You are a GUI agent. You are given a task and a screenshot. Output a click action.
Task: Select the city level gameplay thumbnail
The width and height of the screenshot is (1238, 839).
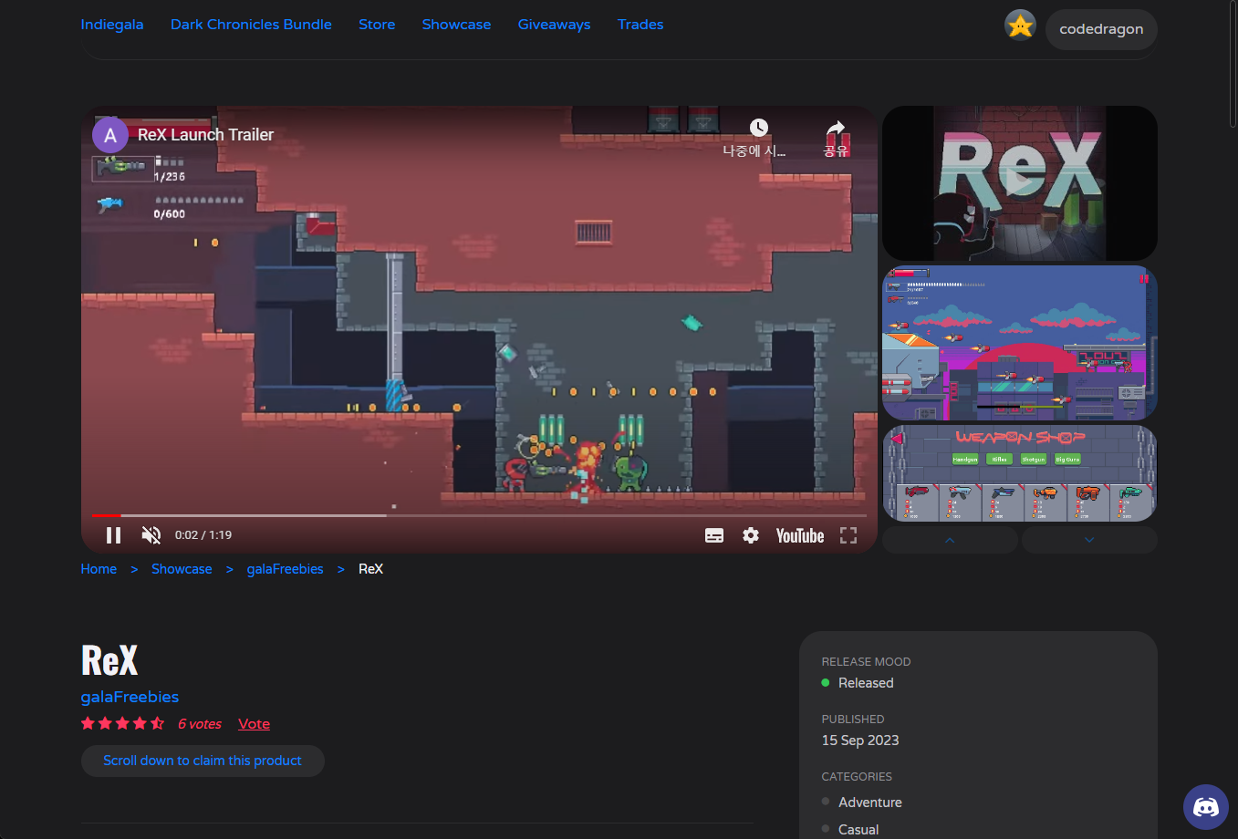point(1020,343)
